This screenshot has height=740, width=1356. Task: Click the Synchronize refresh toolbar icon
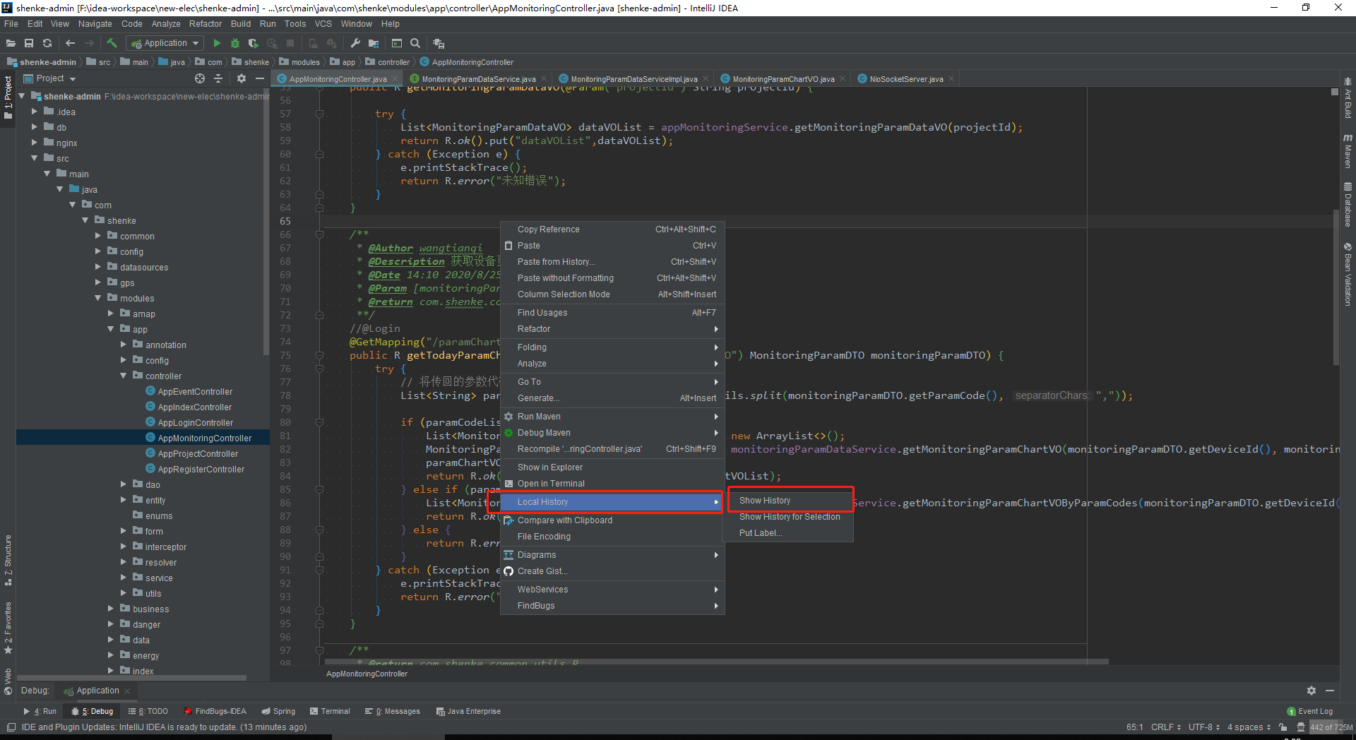47,43
